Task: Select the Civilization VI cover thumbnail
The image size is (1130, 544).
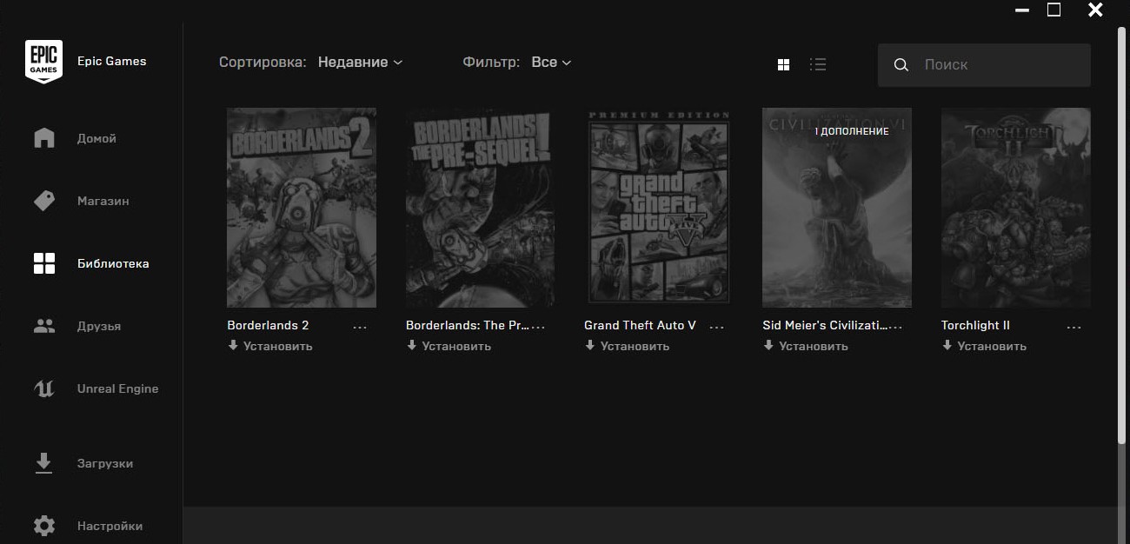Action: [x=836, y=208]
